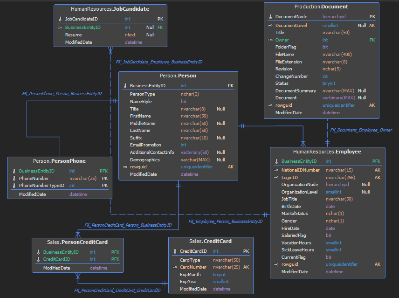Click the index icon next to rowguid in Person.Person

click(x=125, y=167)
